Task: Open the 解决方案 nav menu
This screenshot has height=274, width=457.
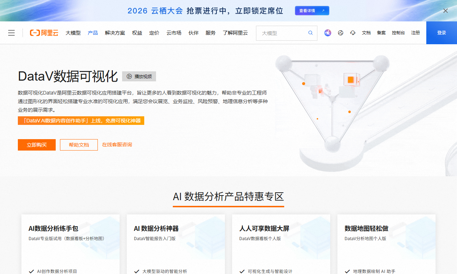Action: (115, 33)
